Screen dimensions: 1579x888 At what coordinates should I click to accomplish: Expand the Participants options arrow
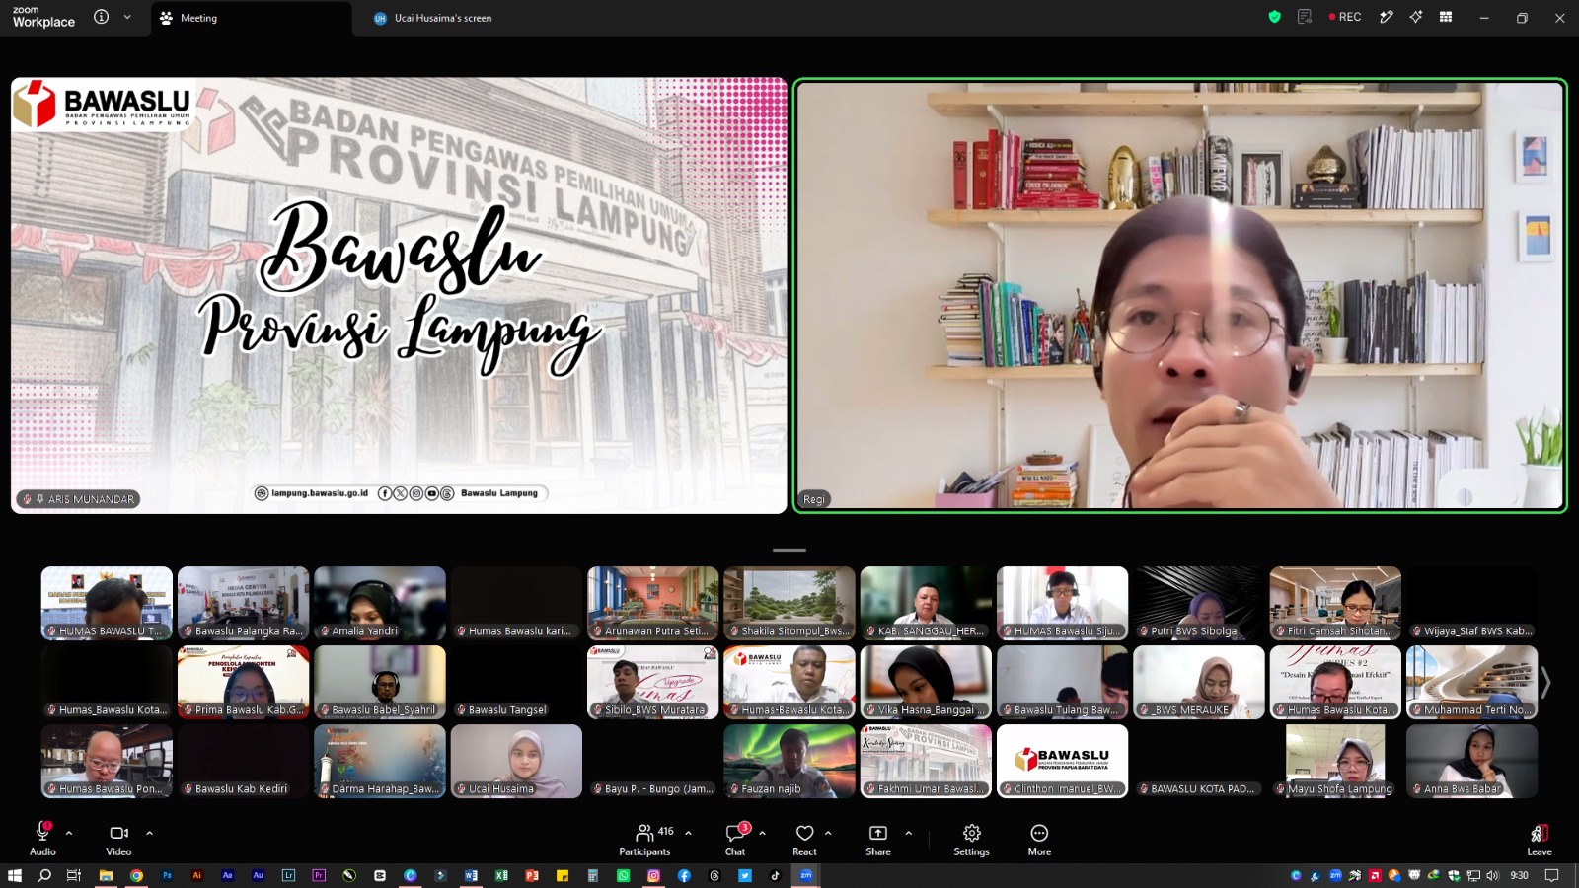click(688, 833)
